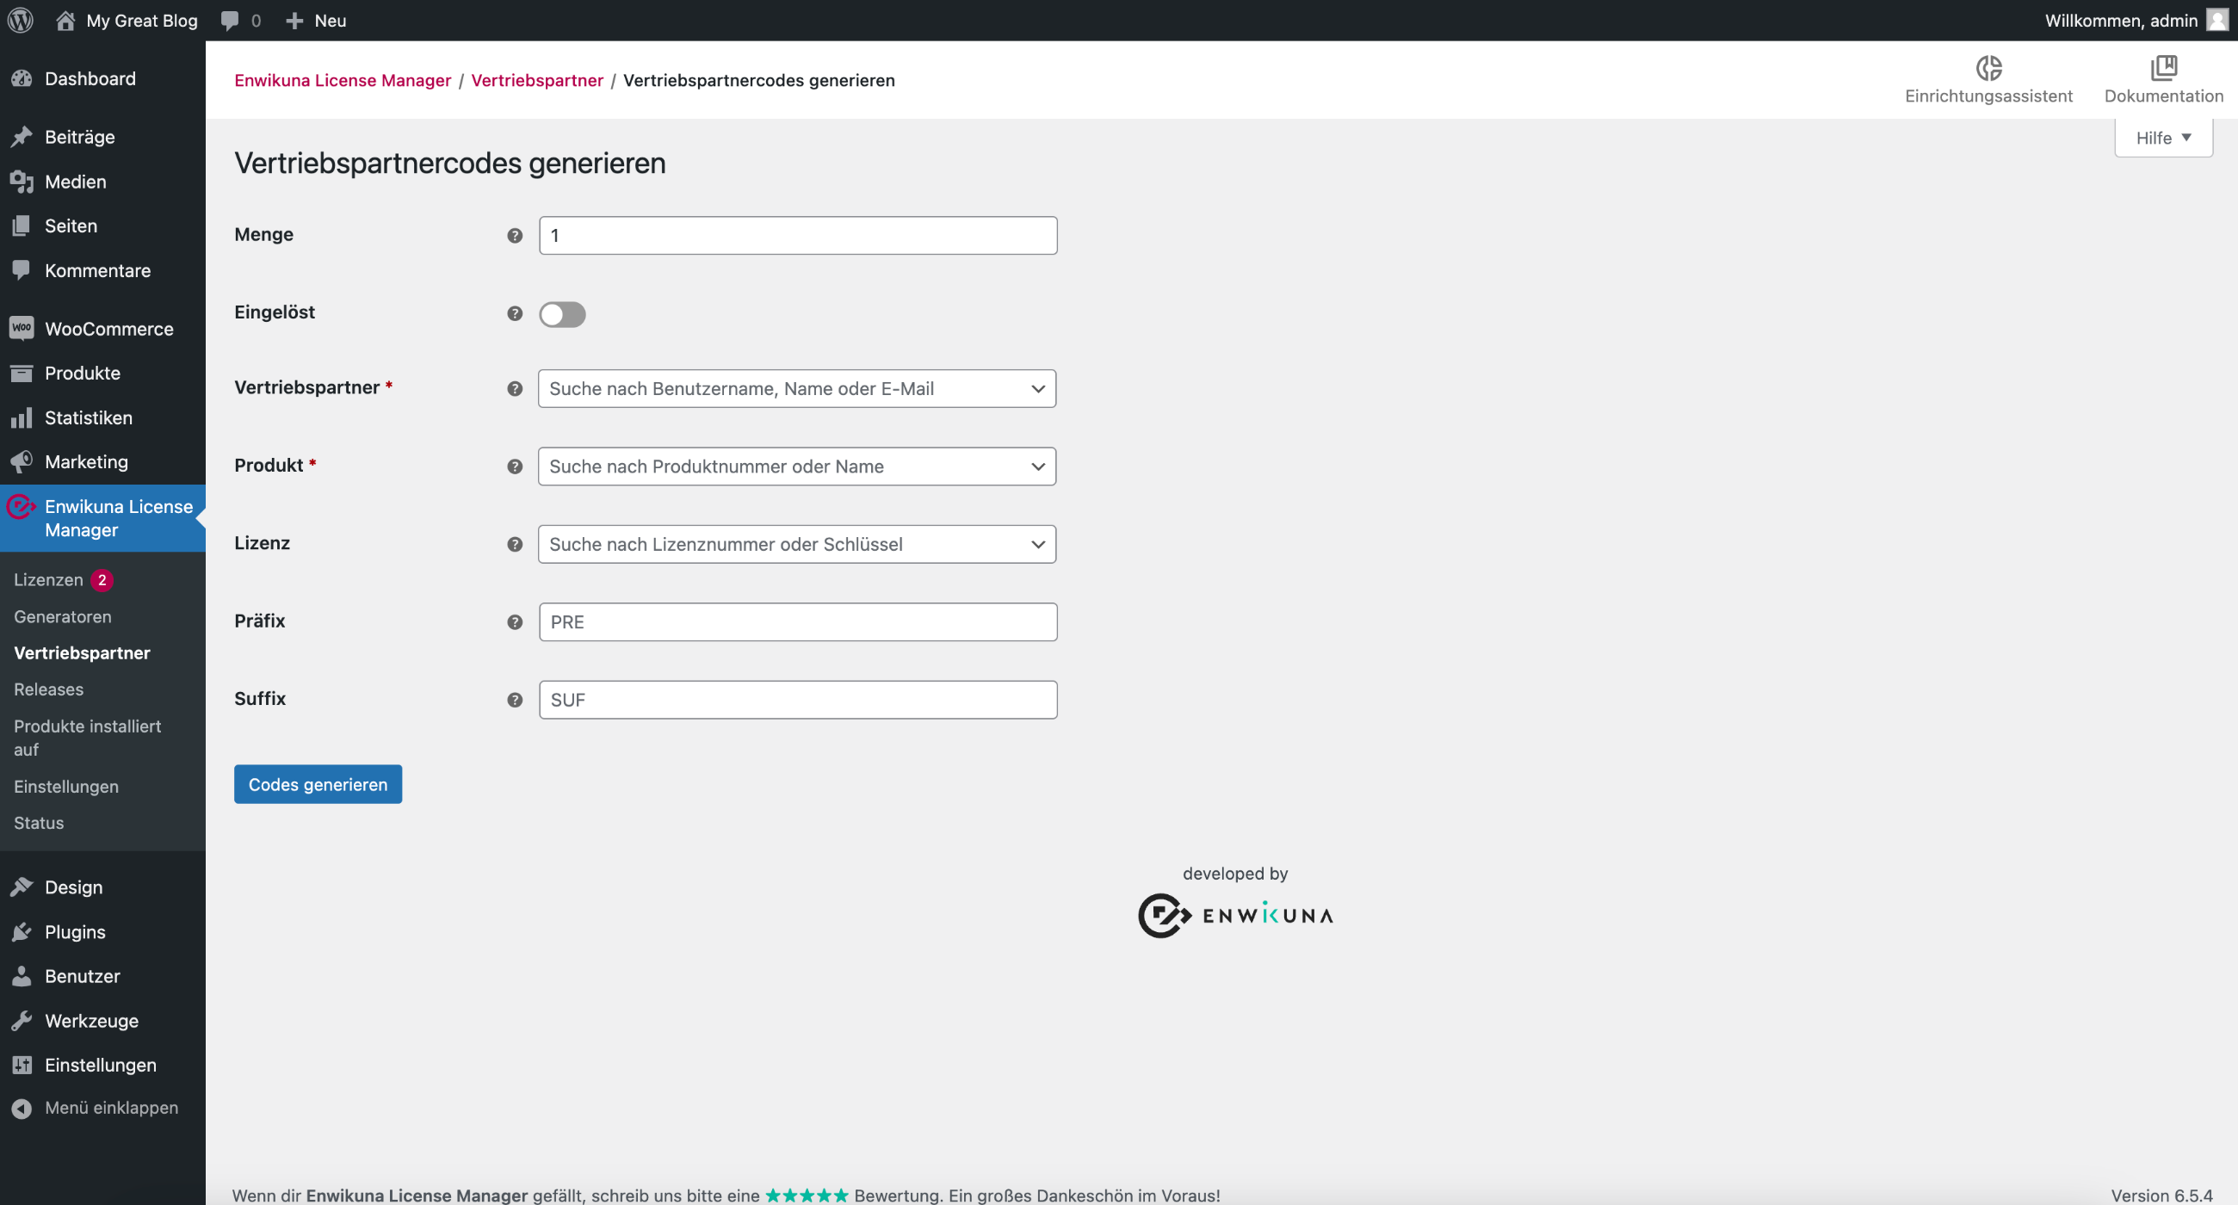
Task: Follow the Enwikuna License Manager breadcrumb link
Action: pos(343,80)
